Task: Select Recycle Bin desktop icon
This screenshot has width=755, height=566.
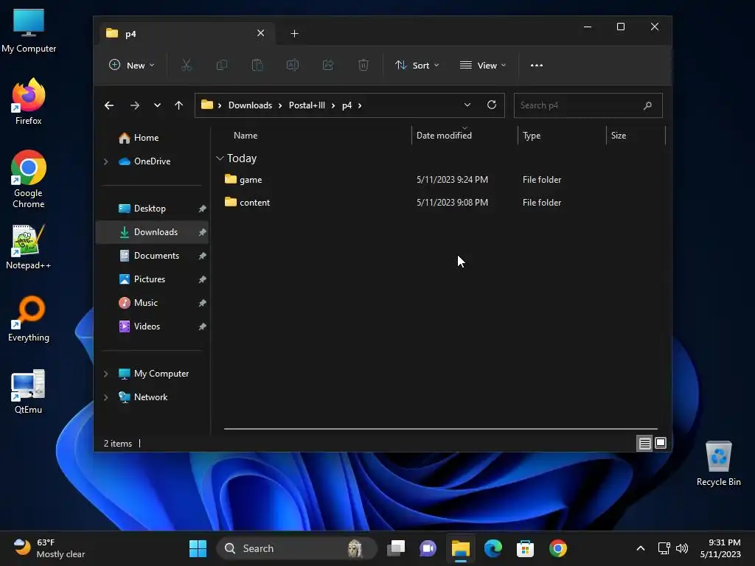Action: (718, 464)
